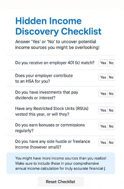Pick No for bonuses or commissions

click(x=111, y=126)
